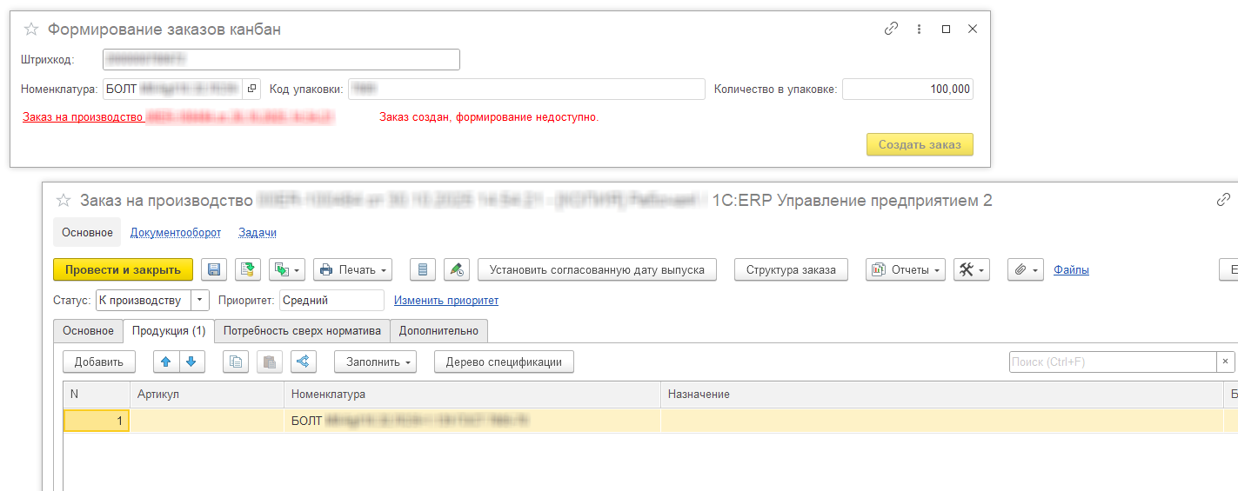Open the document movements list icon

pyautogui.click(x=422, y=269)
